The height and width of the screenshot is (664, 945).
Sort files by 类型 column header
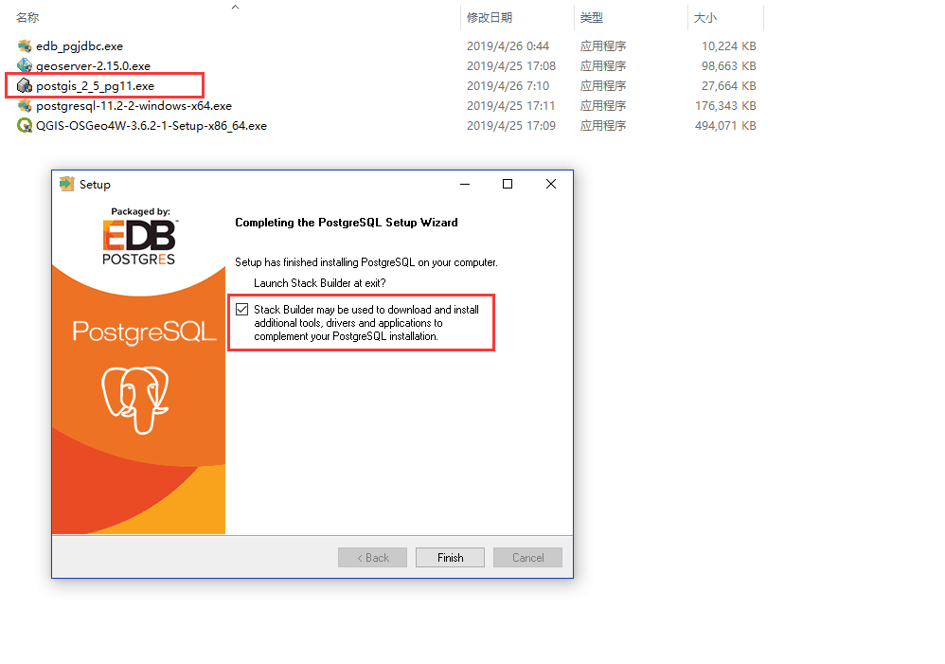click(x=591, y=18)
